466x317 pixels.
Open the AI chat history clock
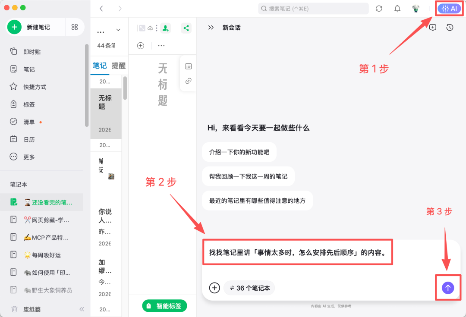pyautogui.click(x=450, y=28)
